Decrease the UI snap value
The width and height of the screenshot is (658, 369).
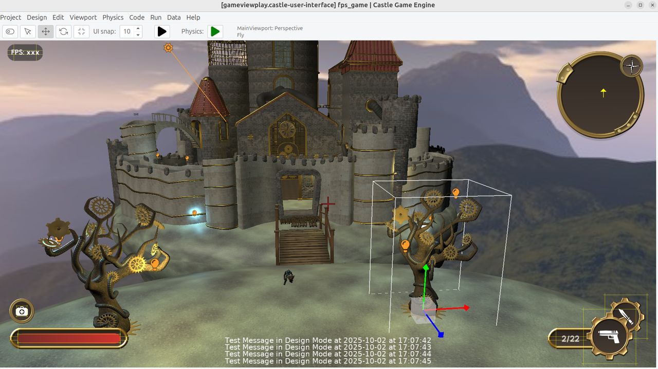point(138,34)
